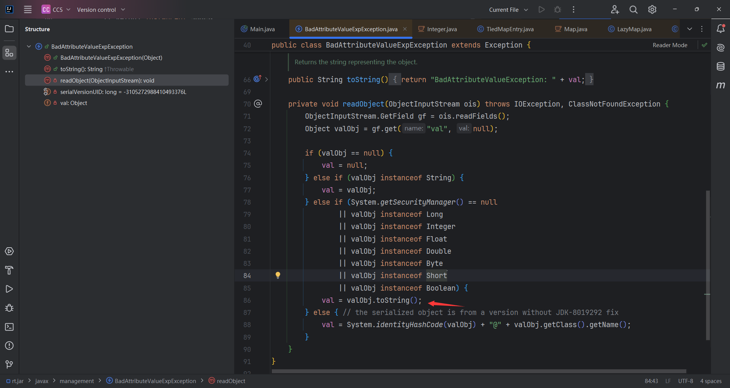Toggle the Structure tool window icon
The width and height of the screenshot is (730, 388).
click(x=9, y=53)
